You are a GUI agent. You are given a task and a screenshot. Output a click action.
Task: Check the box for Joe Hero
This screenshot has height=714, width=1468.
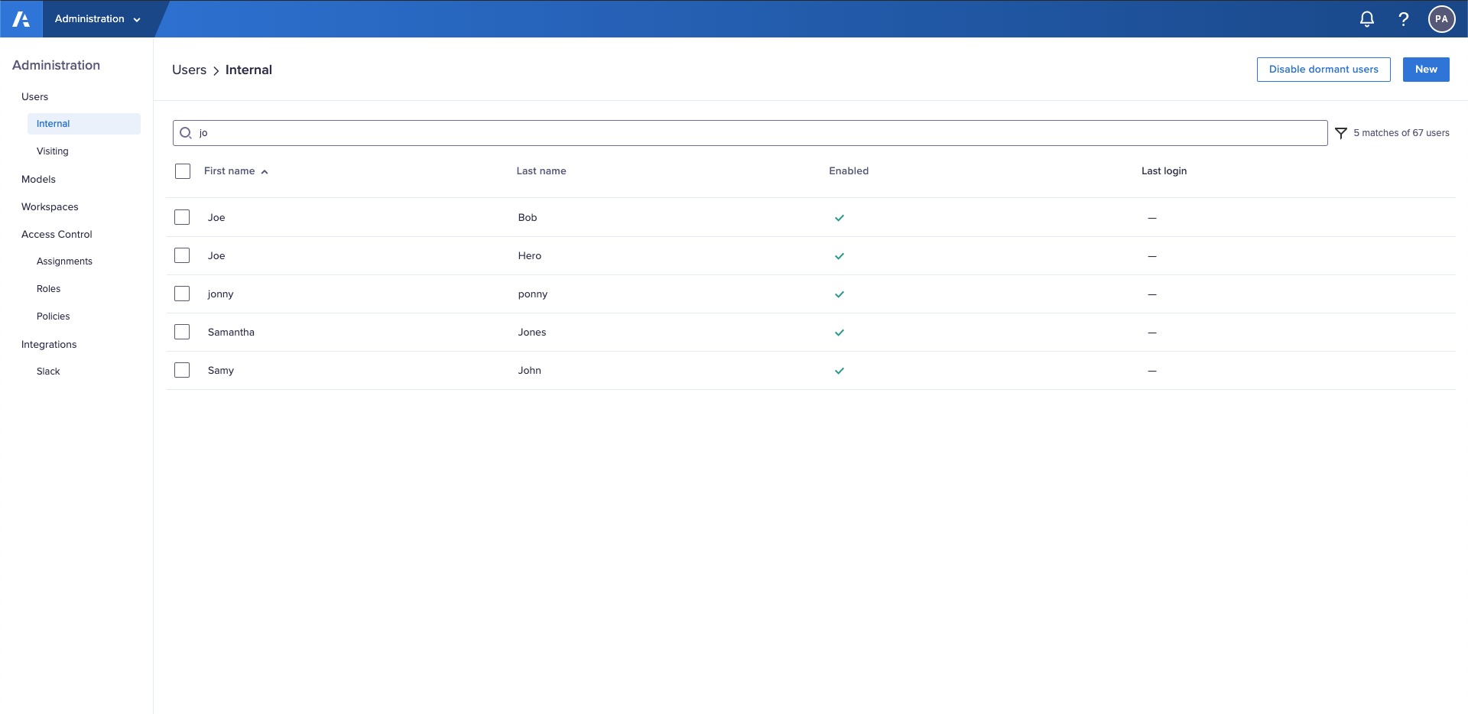(x=182, y=255)
